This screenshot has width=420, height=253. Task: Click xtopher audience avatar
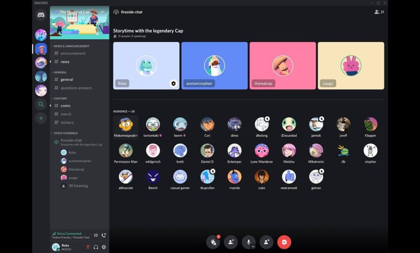(370, 151)
